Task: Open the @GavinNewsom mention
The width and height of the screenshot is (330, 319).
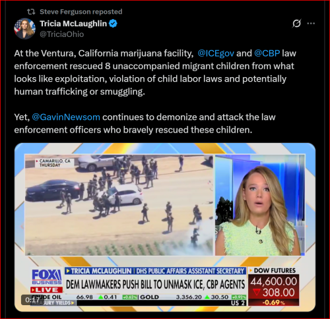Action: coord(66,117)
